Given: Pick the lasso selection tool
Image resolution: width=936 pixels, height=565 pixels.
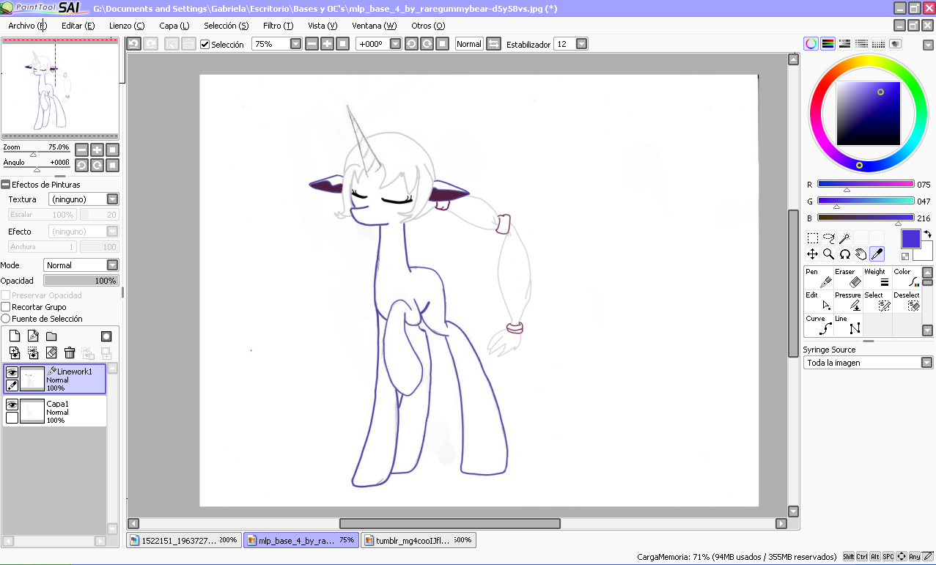Looking at the screenshot, I should click(828, 238).
